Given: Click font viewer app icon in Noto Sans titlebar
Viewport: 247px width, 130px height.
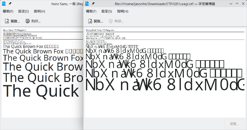Looking at the screenshot, I should point(4,3).
